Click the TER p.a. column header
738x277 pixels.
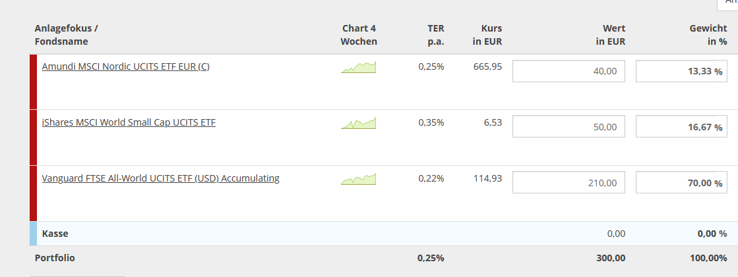435,35
